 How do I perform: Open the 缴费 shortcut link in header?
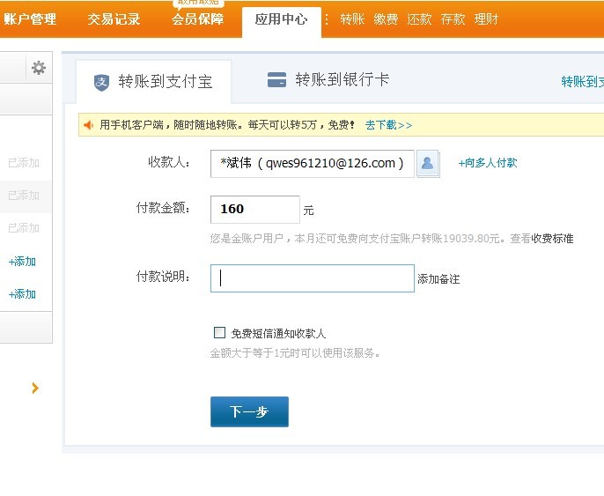pyautogui.click(x=386, y=19)
